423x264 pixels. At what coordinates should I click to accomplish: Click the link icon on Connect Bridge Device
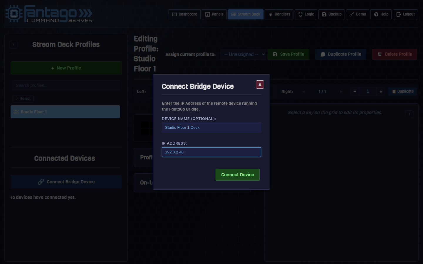pos(41,182)
